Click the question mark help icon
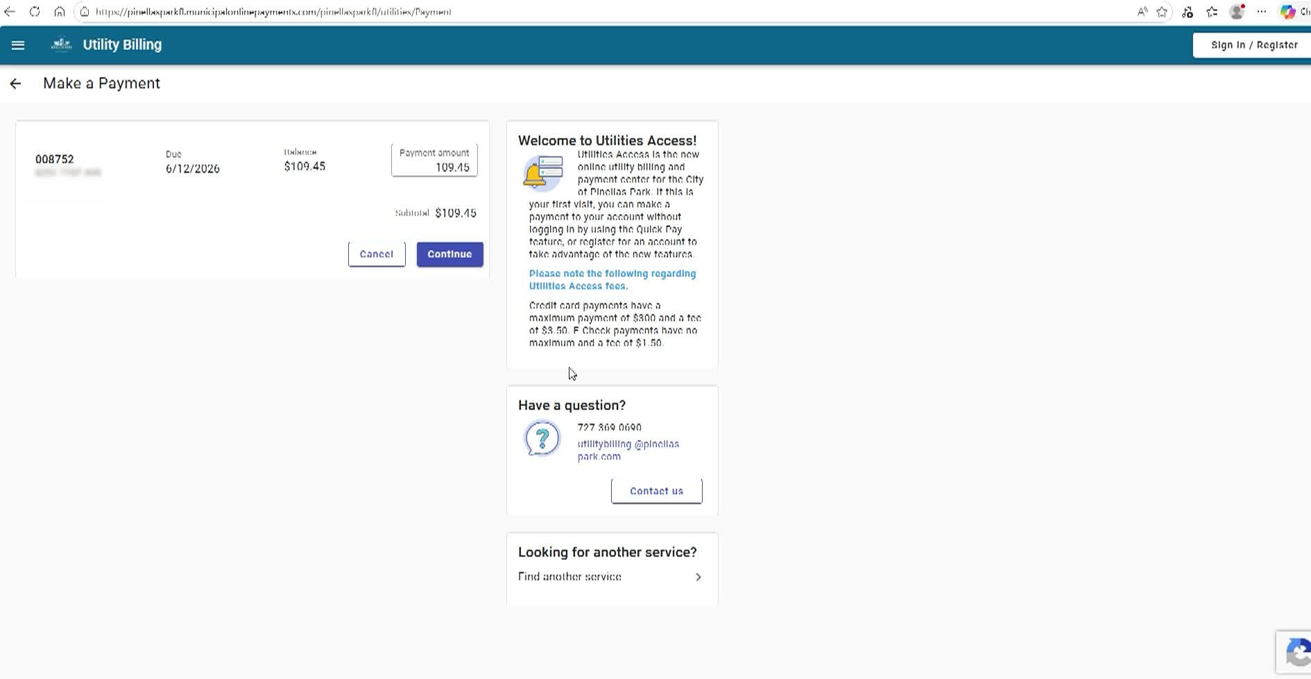The width and height of the screenshot is (1311, 679). [x=542, y=439]
